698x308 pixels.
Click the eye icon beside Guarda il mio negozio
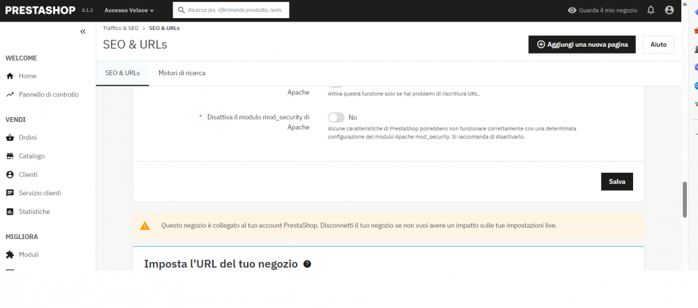coord(572,10)
